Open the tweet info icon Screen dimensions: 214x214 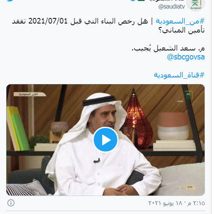(11, 203)
